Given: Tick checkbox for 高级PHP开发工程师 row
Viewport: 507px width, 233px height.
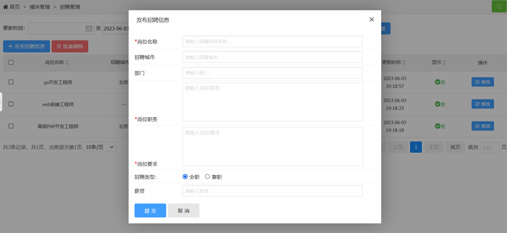Looking at the screenshot, I should 11,126.
